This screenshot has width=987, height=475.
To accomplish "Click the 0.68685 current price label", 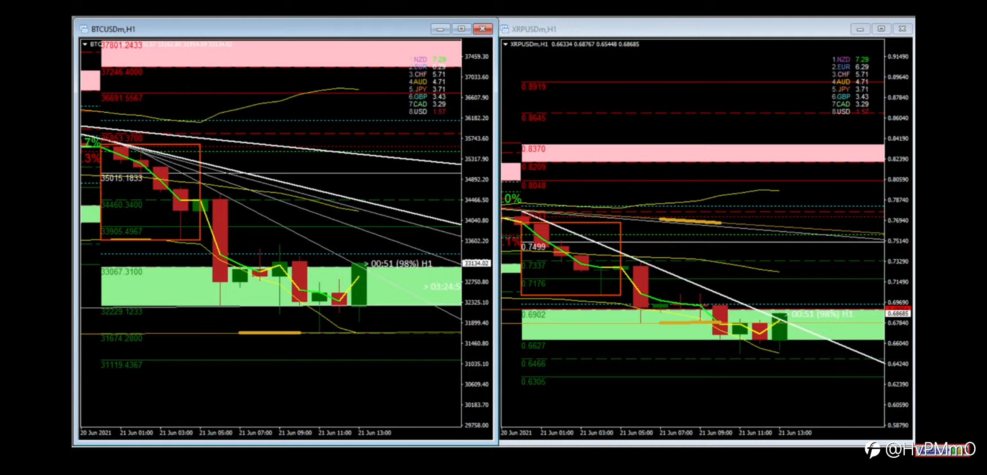I will click(897, 314).
